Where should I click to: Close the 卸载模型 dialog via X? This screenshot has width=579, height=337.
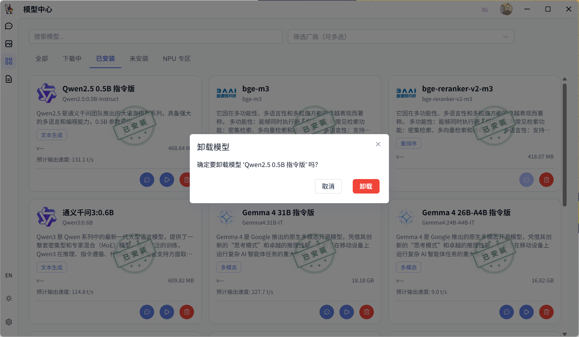378,144
